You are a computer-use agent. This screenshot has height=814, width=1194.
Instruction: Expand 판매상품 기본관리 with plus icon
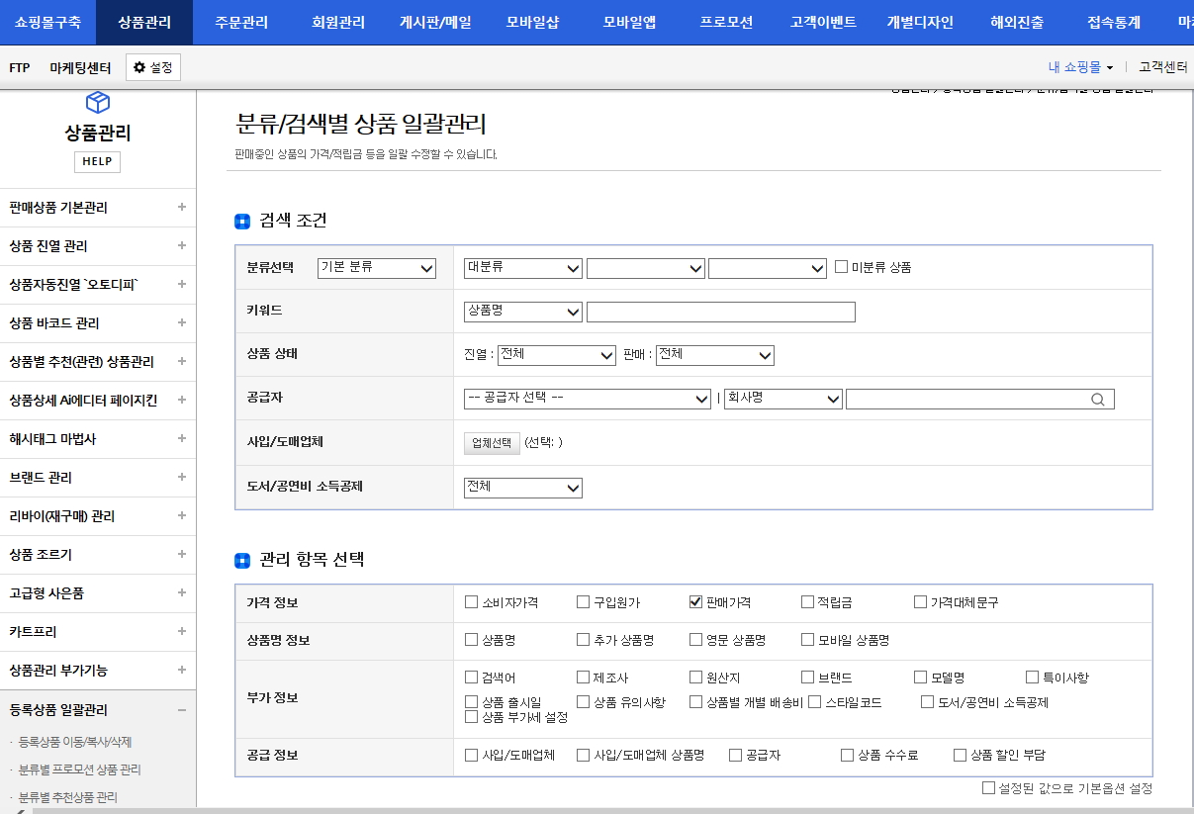tap(181, 207)
